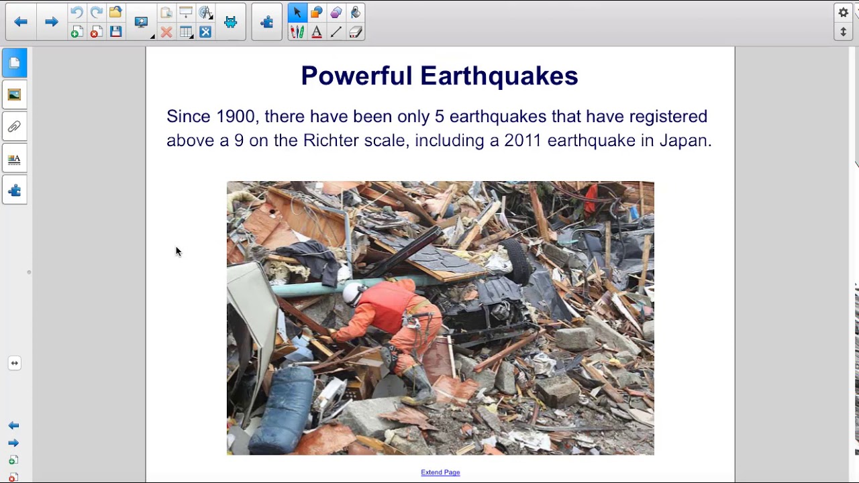The height and width of the screenshot is (483, 859).
Task: Move toolbar with up-down arrow button
Action: [x=844, y=32]
